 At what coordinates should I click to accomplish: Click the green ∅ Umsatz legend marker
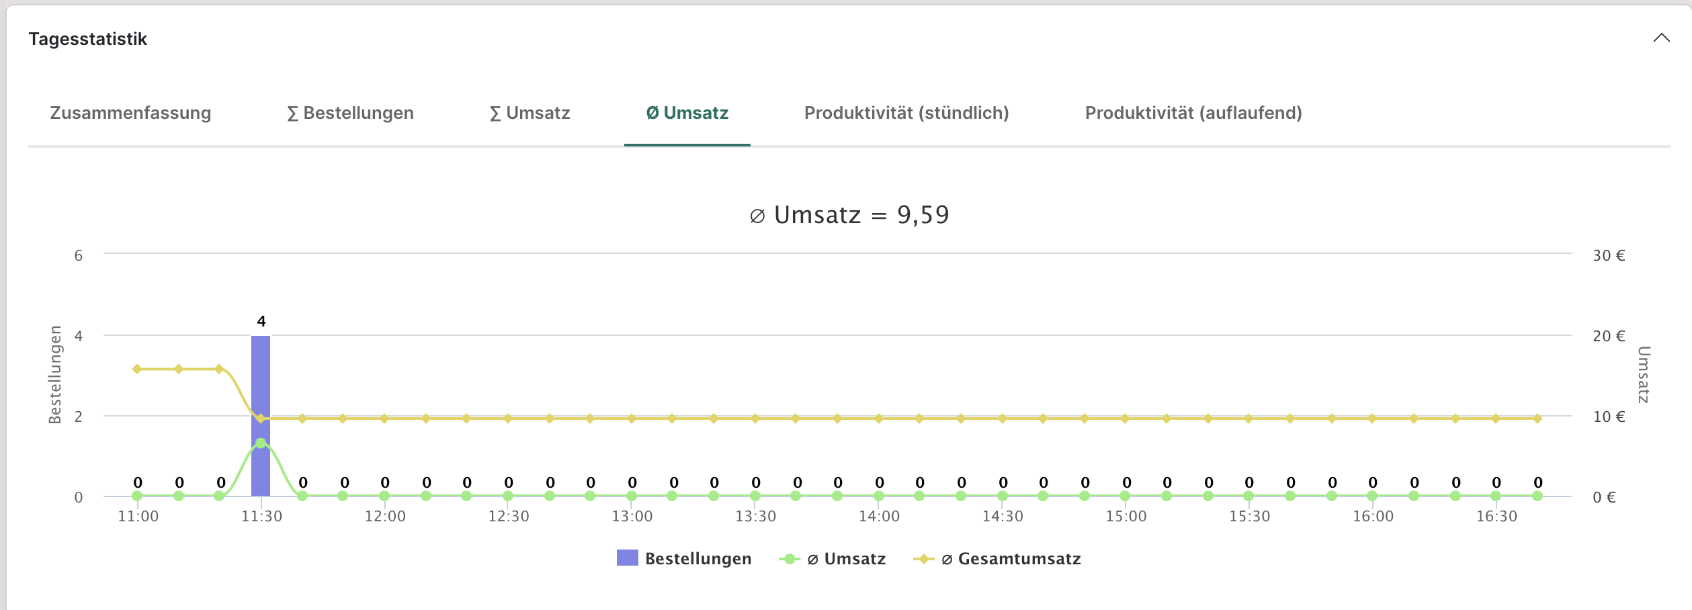tap(790, 559)
